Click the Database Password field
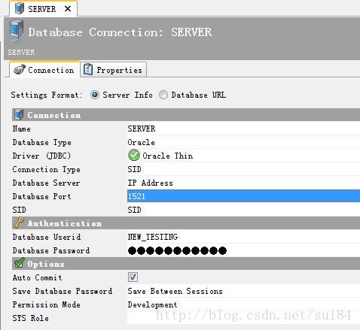360x330 pixels. (x=243, y=250)
